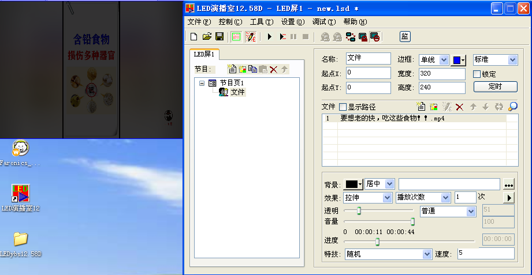
Task: Open the 播放次数 dropdown
Action: (x=445, y=197)
